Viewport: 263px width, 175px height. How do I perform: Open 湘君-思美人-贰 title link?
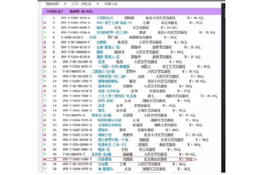[x=108, y=57]
